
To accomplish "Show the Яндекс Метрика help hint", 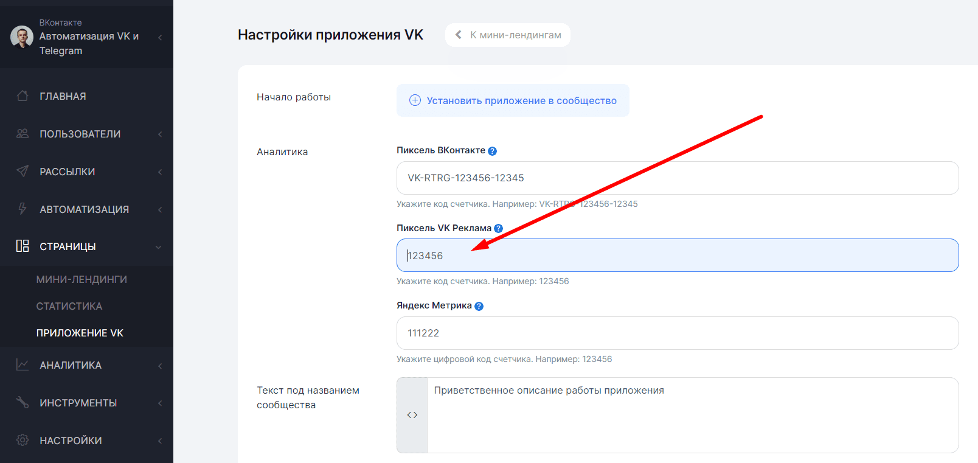I will point(479,306).
